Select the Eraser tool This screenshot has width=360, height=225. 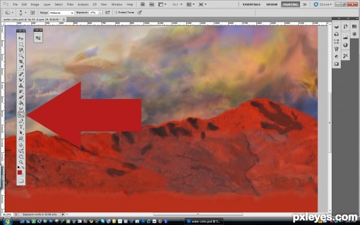(x=21, y=97)
